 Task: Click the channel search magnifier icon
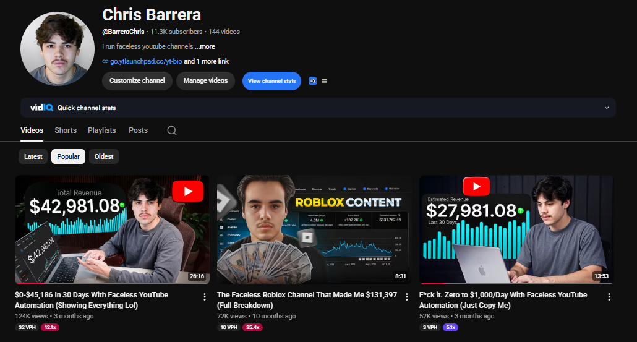point(172,130)
